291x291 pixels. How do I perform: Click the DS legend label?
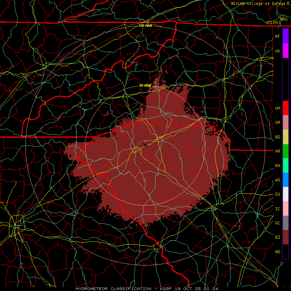[278, 194]
